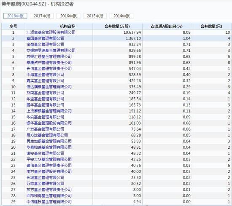Select 华安基金管理有限公司 entry
Viewport: 232px width, 206px height.
click(x=45, y=117)
